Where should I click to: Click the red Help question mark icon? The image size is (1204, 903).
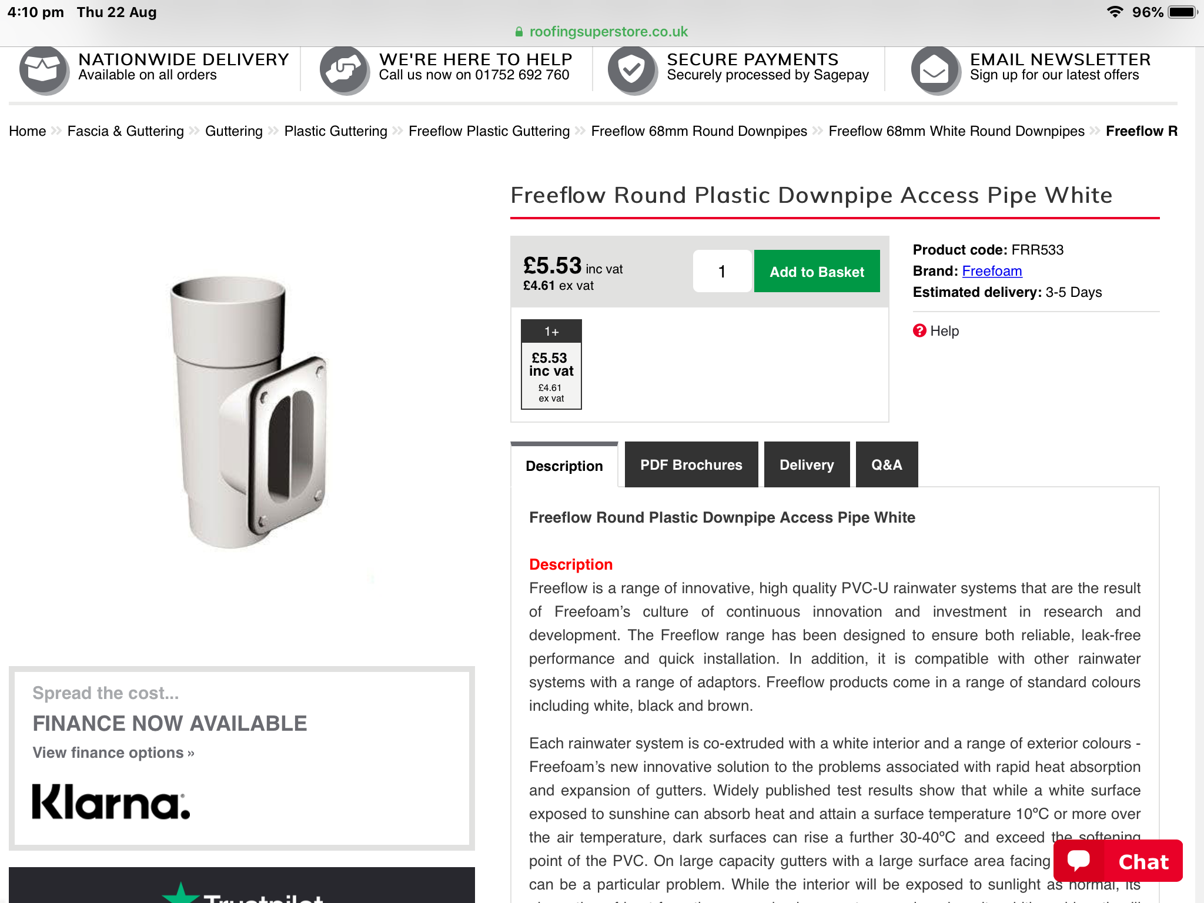point(919,331)
